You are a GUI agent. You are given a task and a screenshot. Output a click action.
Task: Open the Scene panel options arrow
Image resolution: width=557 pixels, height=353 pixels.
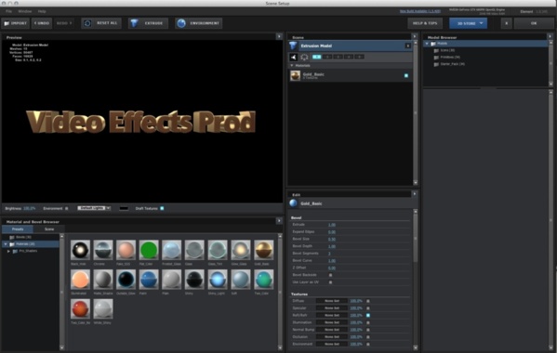[414, 36]
